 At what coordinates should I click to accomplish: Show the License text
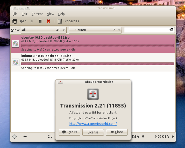pos(93,132)
